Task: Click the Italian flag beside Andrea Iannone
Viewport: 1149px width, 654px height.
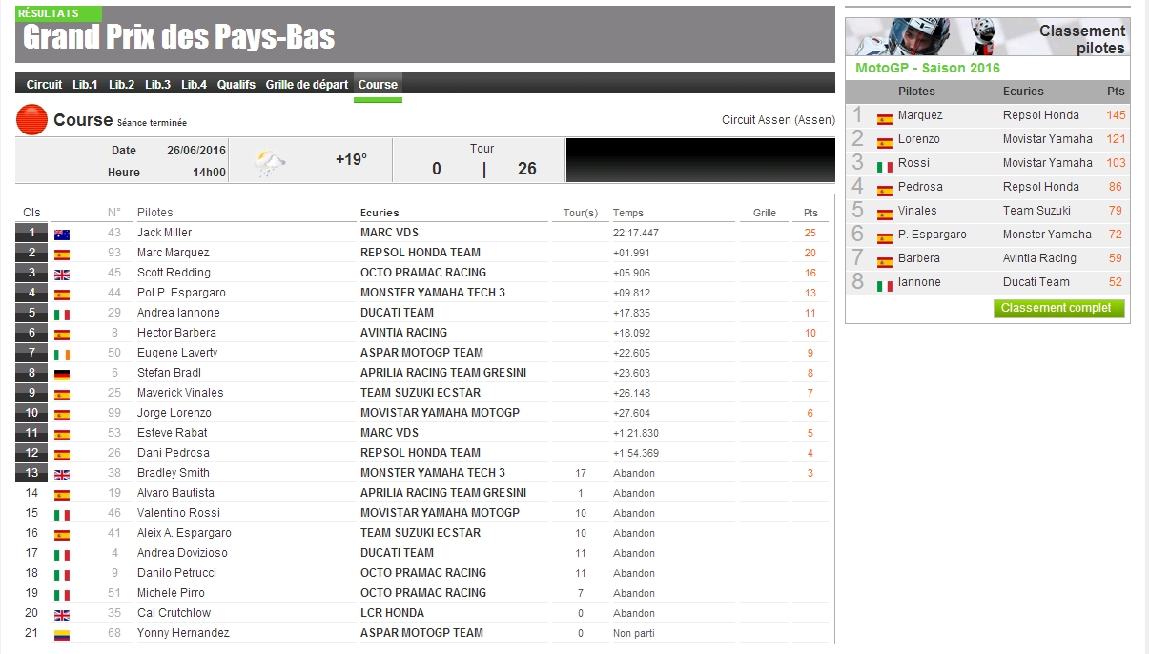Action: click(x=62, y=315)
